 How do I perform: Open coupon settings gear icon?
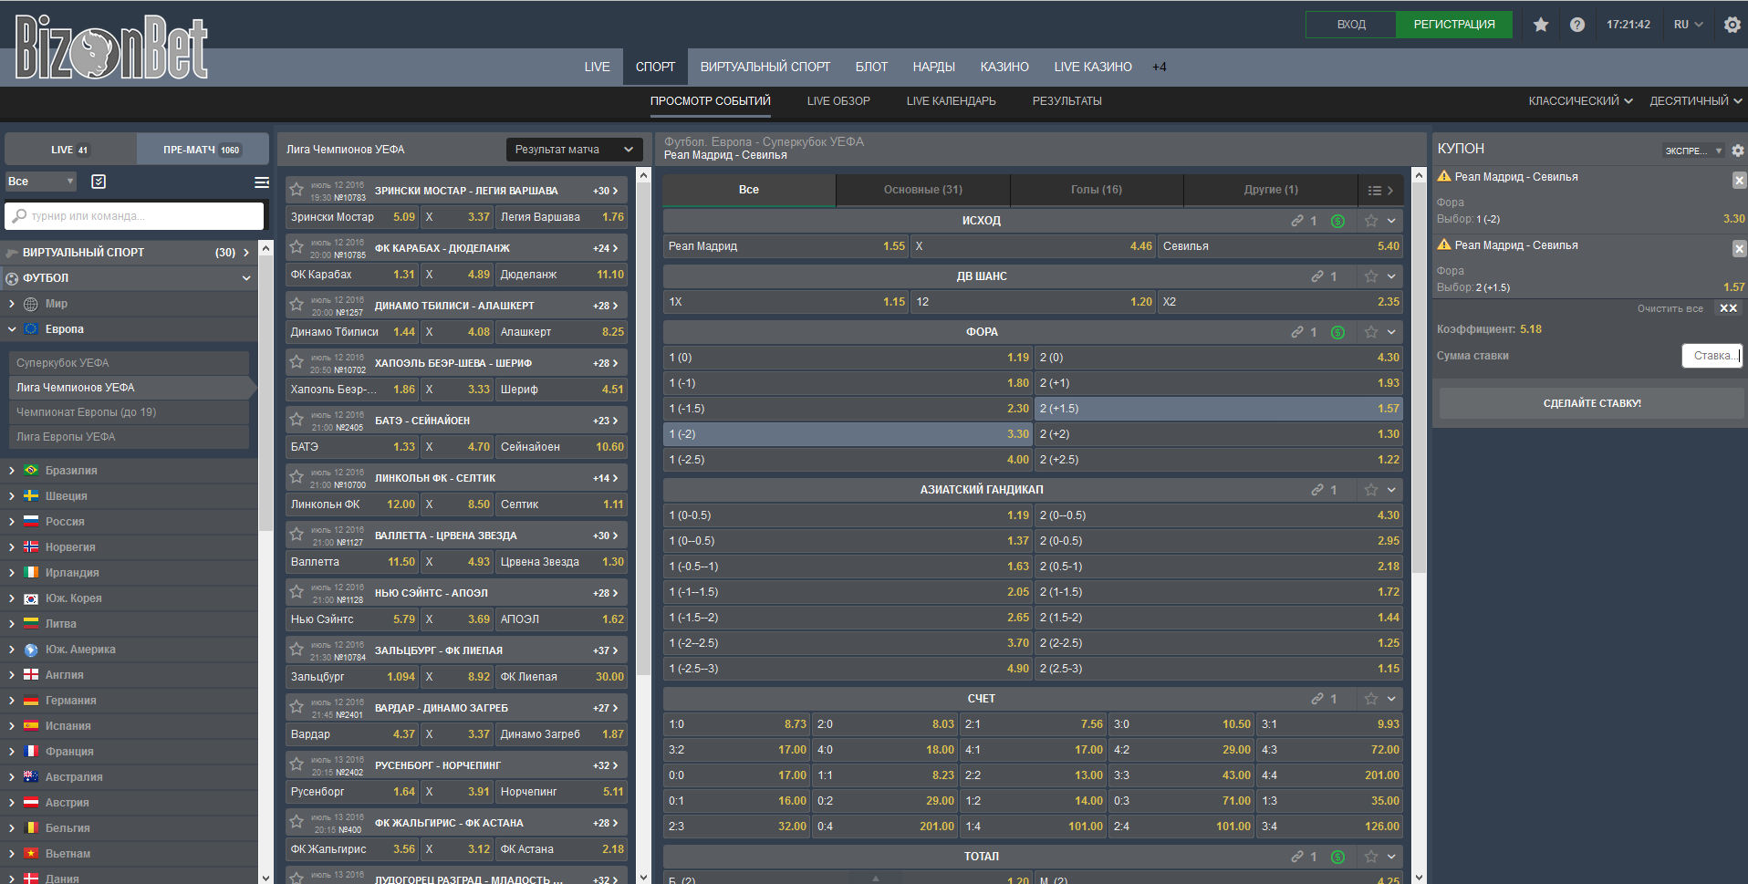1738,151
